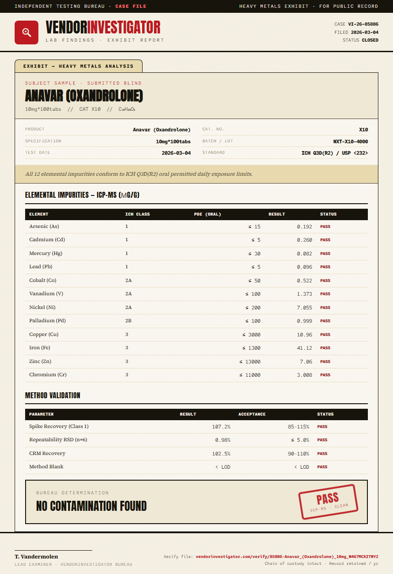Click the Cobalt (Co) row name
This screenshot has height=574, width=393.
[x=43, y=281]
